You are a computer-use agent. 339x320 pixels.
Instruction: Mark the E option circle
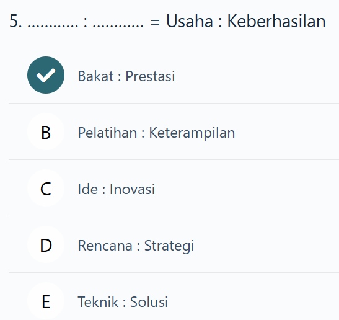[46, 301]
